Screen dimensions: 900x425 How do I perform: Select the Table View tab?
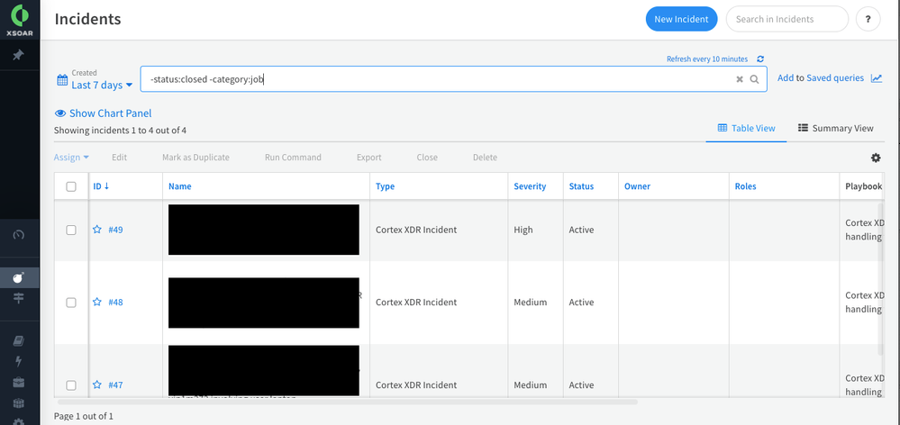pos(746,128)
